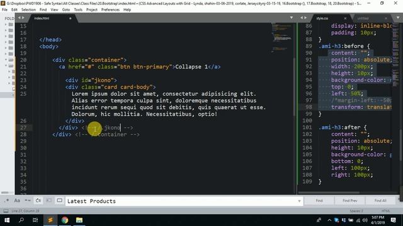Open the Help menu
The height and width of the screenshot is (226, 403).
pyautogui.click(x=127, y=10)
